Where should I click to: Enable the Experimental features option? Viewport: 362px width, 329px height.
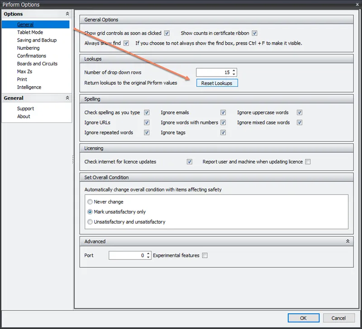pyautogui.click(x=205, y=255)
